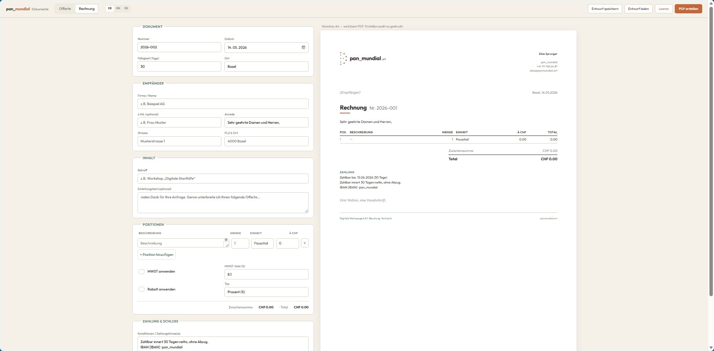Screen dimensions: 714x351
Task: Focus the position Beschreibung field
Action: click(183, 243)
